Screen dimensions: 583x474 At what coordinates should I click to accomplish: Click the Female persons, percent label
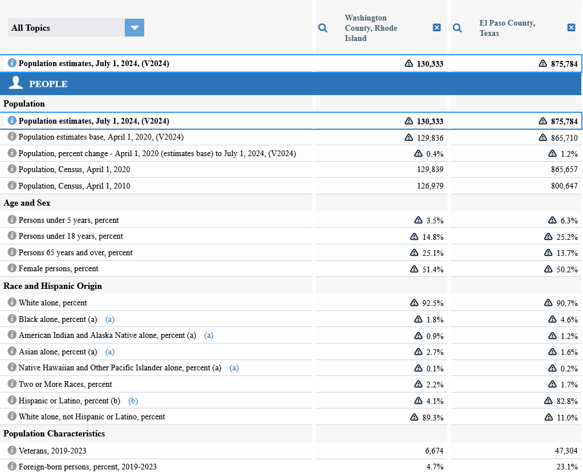coord(58,268)
